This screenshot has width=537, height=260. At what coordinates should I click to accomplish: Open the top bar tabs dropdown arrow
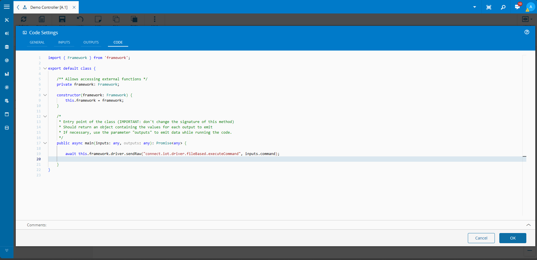pyautogui.click(x=475, y=7)
